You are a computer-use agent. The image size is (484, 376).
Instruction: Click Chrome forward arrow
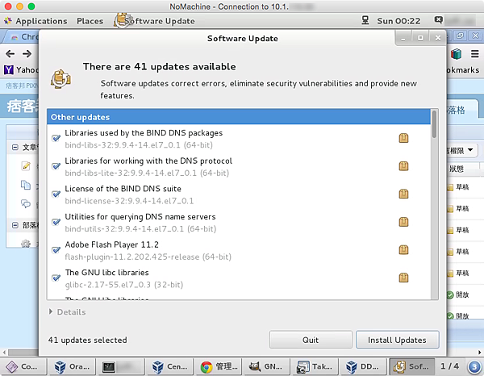coord(27,54)
